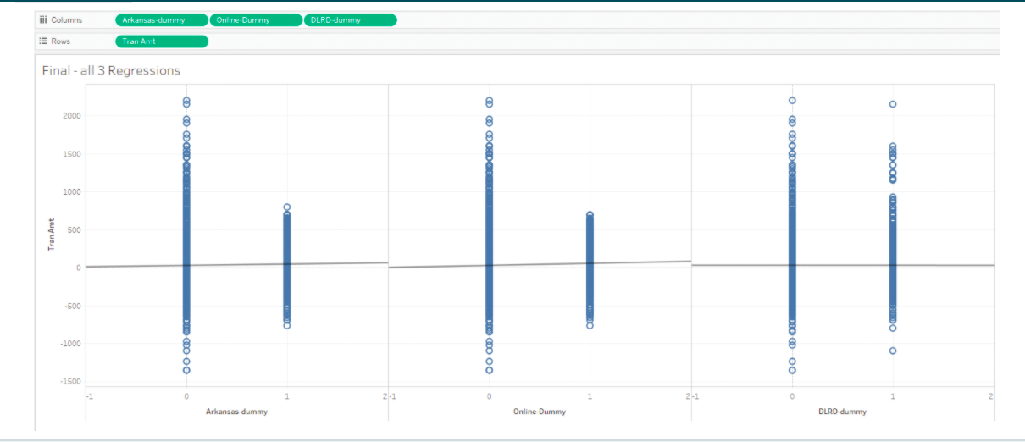The width and height of the screenshot is (1025, 442).
Task: Click the Tran Amt pill on Rows shelf
Action: pyautogui.click(x=162, y=41)
